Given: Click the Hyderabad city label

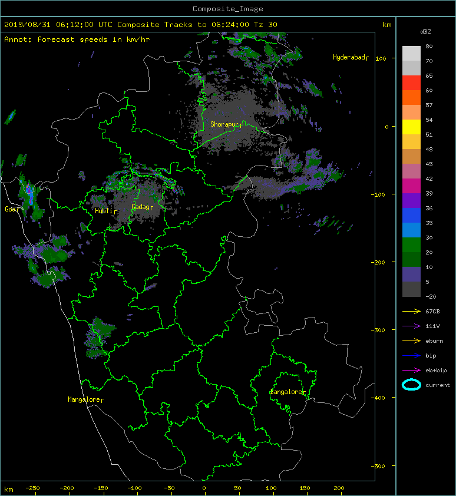Looking at the screenshot, I should (349, 57).
